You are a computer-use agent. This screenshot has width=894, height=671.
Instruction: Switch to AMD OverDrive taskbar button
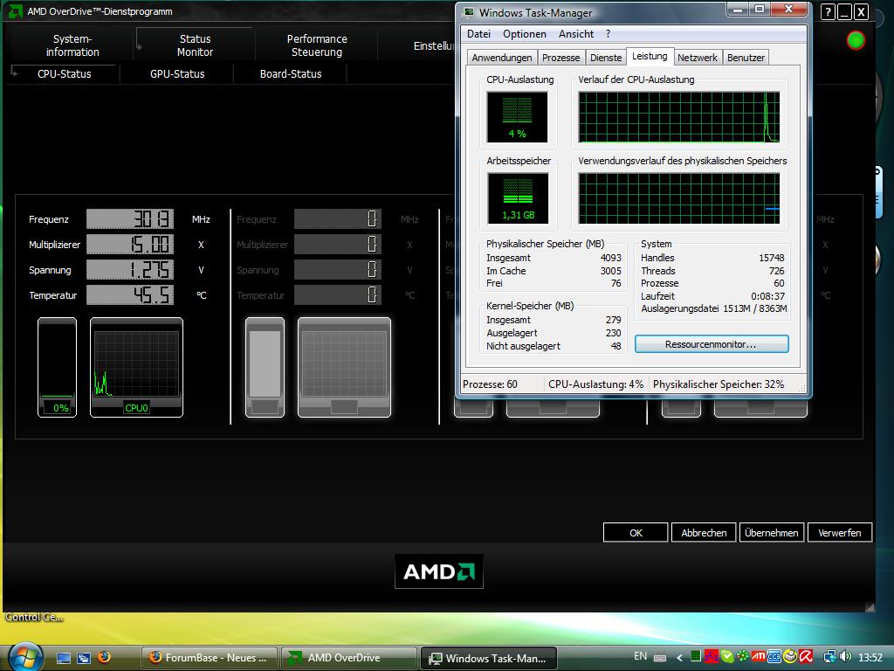349,657
